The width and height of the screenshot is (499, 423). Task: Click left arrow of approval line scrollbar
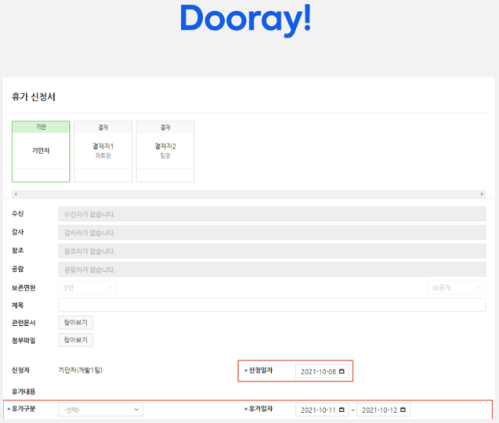[16, 194]
